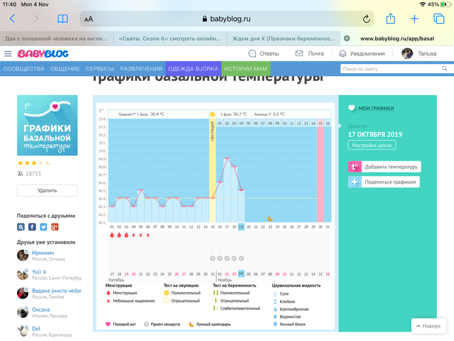Screen dimensions: 454x341
Task: Tap the Safari share icon
Action: point(390,19)
